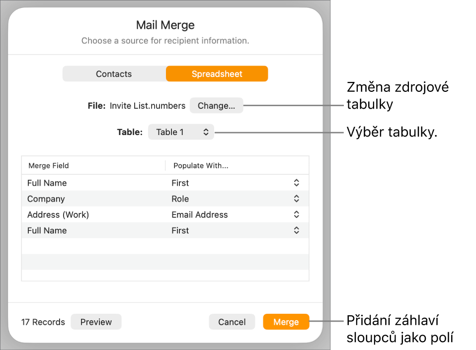The height and width of the screenshot is (350, 476).
Task: Click the Company row chevron control
Action: point(296,199)
